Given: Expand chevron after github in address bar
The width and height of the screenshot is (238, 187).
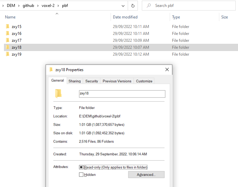Looking at the screenshot, I should pos(38,6).
